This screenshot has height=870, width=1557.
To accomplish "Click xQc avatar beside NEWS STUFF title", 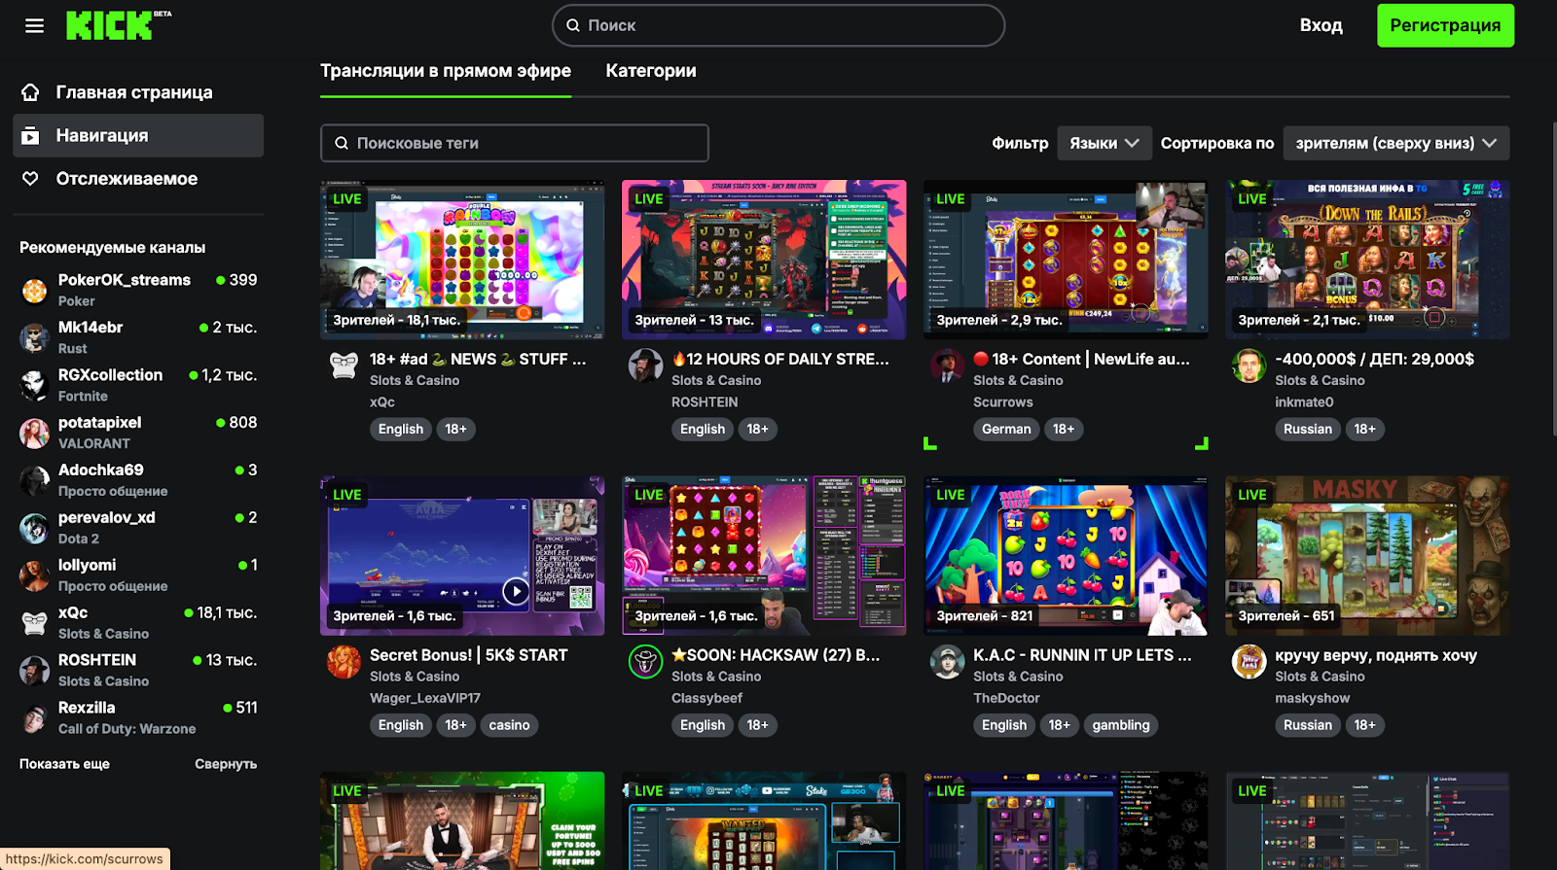I will (x=344, y=366).
